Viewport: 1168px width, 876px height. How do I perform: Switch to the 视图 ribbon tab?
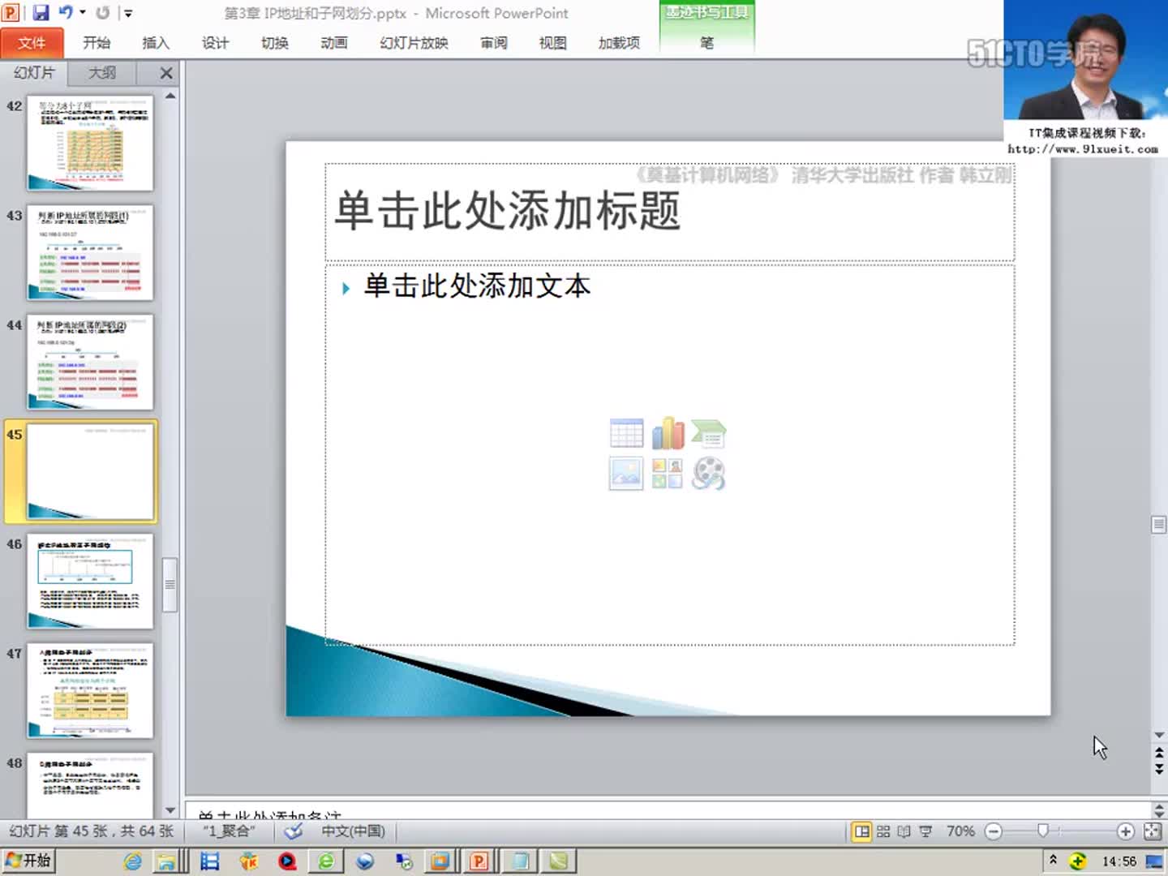coord(553,43)
